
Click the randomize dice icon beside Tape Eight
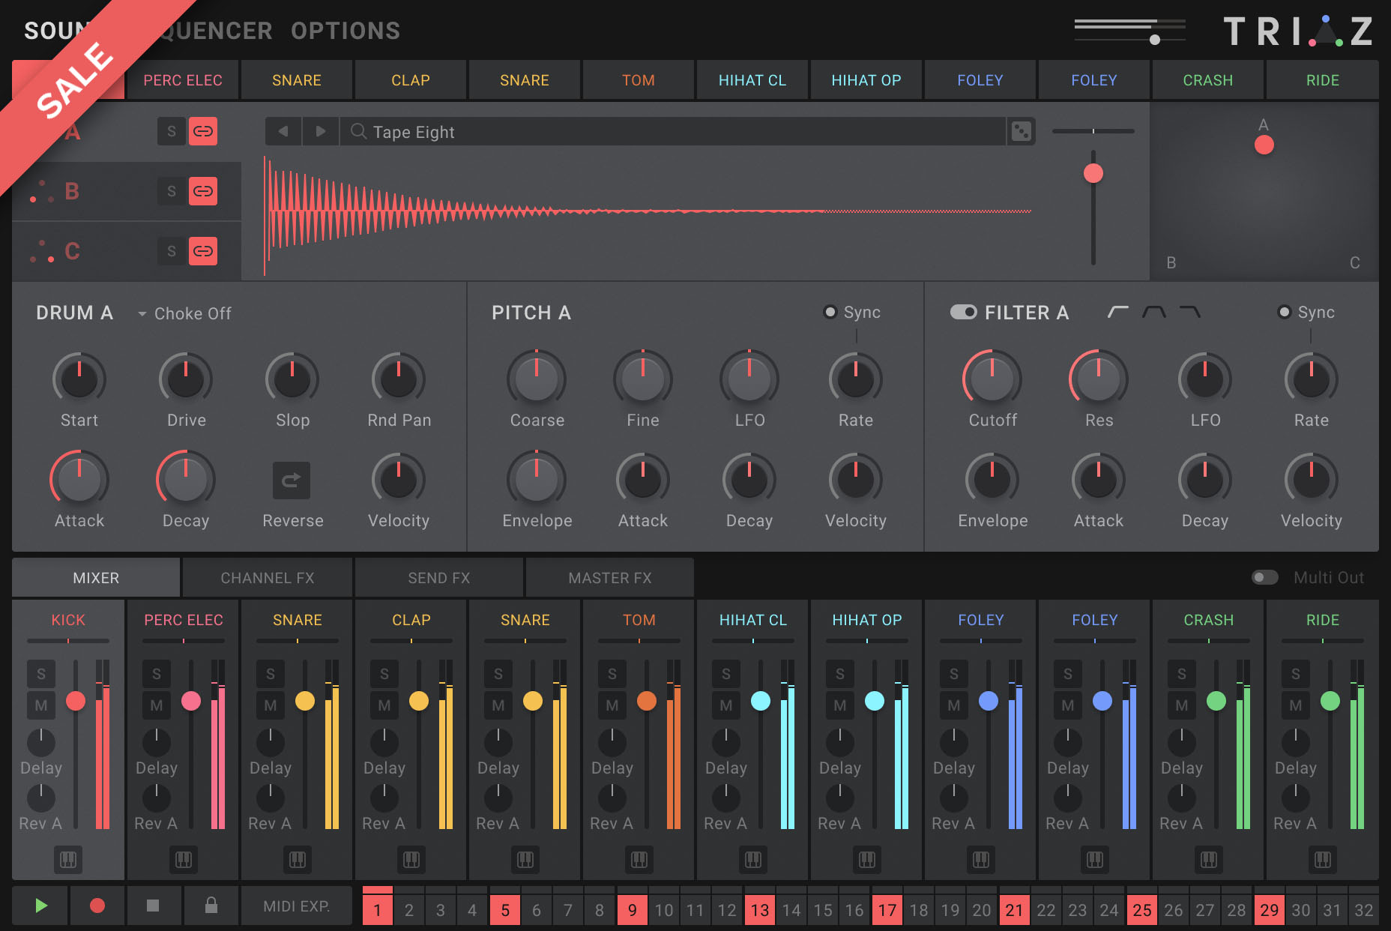point(1021,132)
